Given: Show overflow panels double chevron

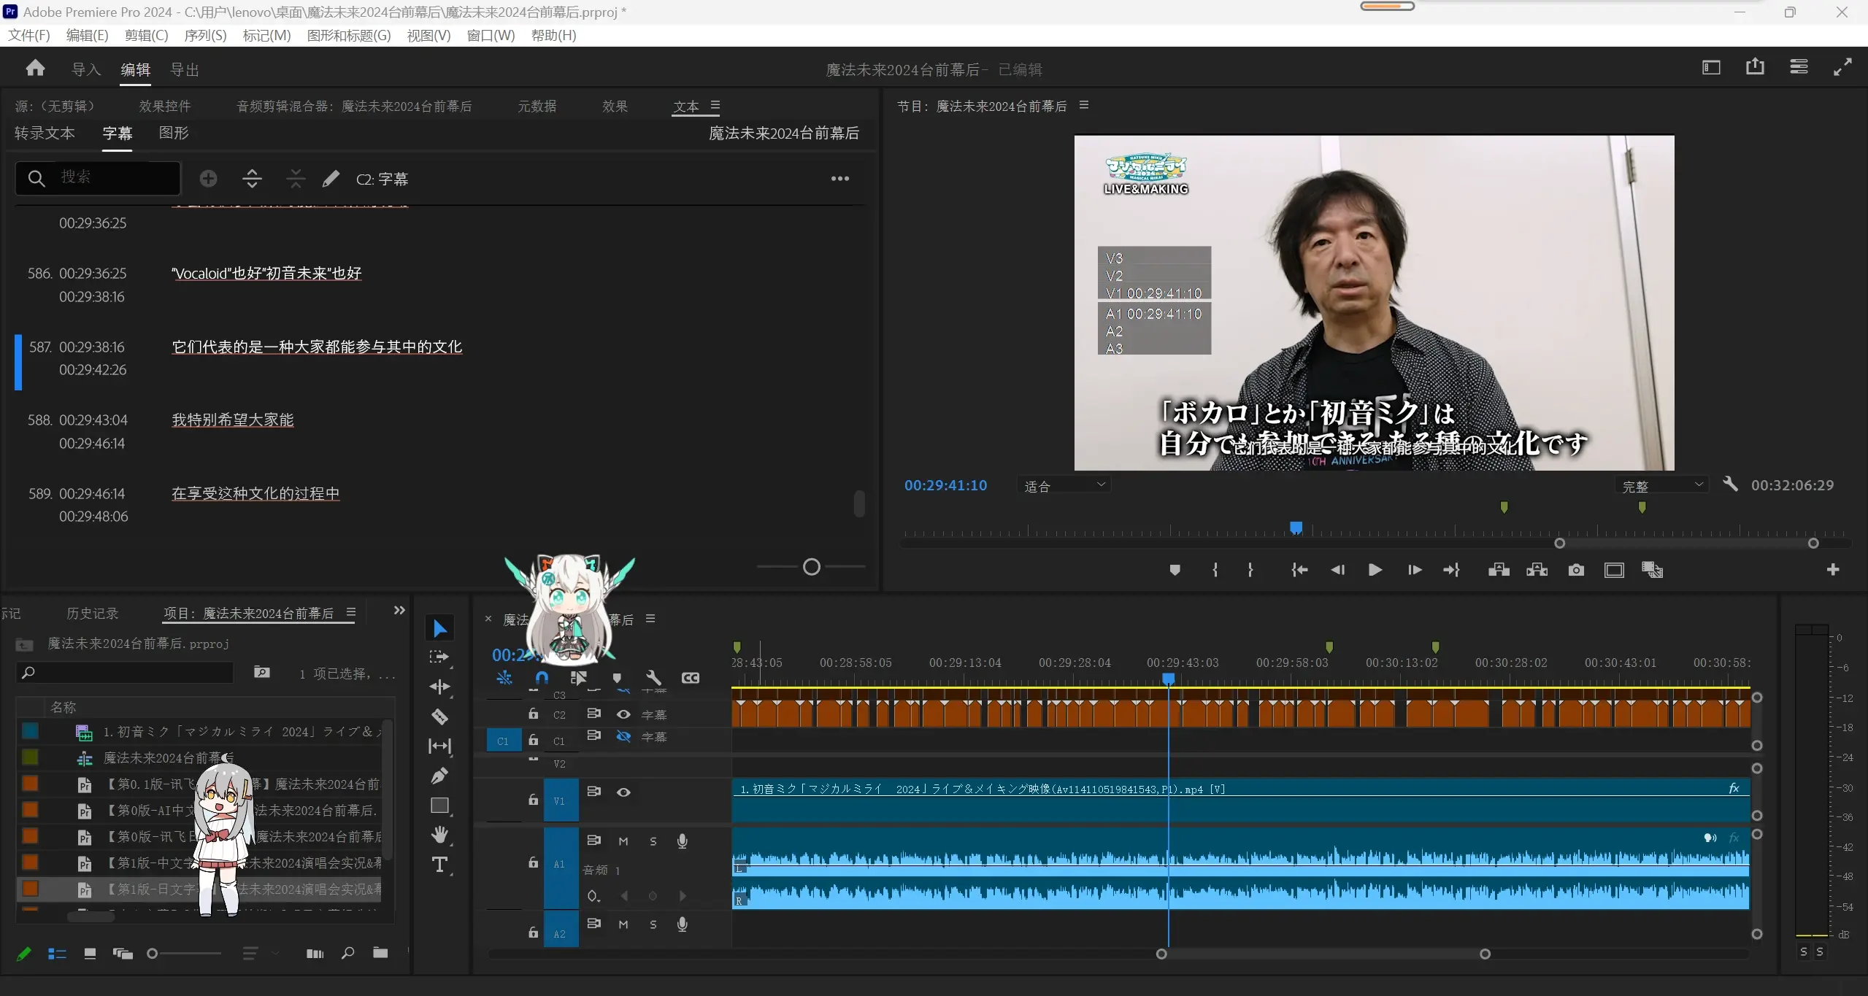Looking at the screenshot, I should tap(399, 610).
